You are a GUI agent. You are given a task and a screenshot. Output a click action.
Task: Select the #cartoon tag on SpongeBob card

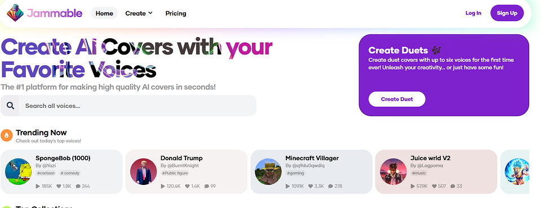pyautogui.click(x=46, y=173)
